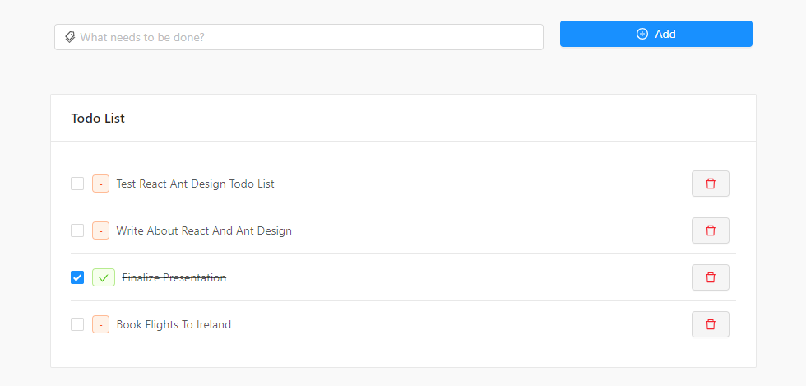Click the Book Flights To Ireland label
This screenshot has height=386, width=806.
tap(174, 324)
